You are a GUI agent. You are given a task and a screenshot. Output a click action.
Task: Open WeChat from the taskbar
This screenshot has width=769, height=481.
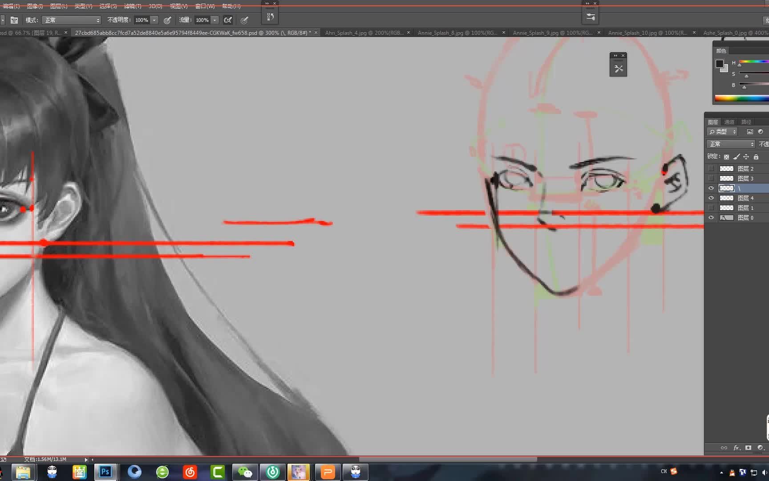coord(245,472)
